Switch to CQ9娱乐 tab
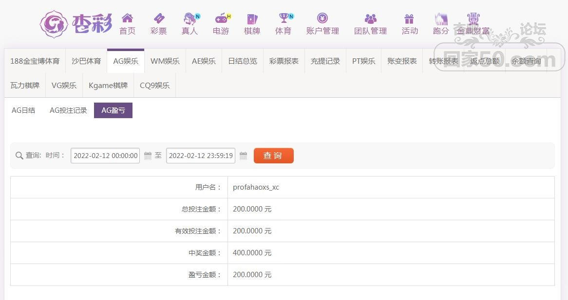 [155, 85]
